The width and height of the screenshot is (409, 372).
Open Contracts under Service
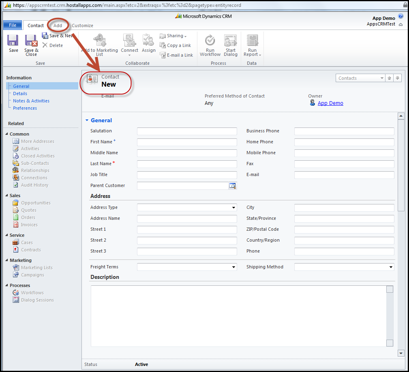click(27, 250)
